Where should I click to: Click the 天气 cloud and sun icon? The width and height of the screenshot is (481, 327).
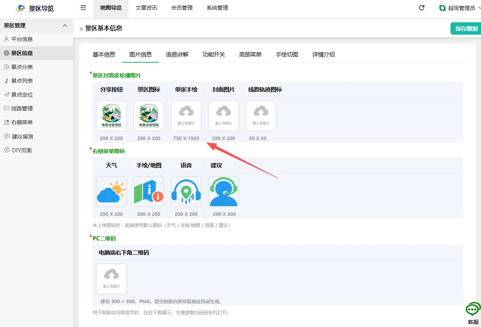tap(111, 192)
